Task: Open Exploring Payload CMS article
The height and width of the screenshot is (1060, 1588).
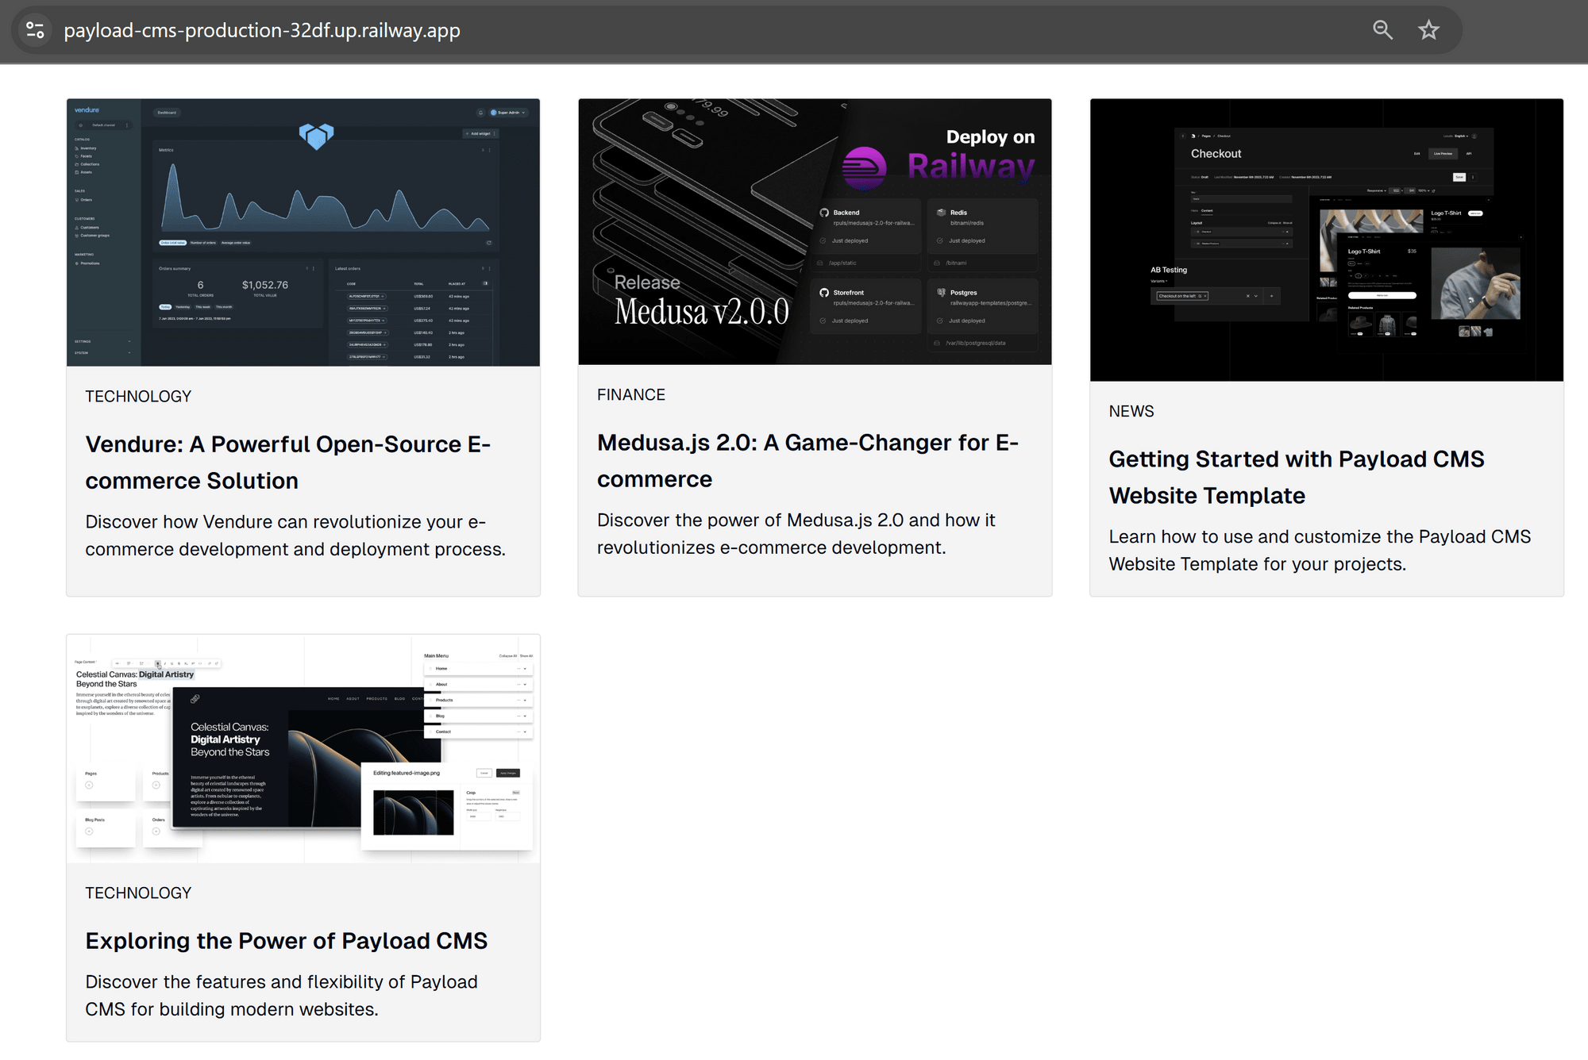Action: [x=287, y=940]
